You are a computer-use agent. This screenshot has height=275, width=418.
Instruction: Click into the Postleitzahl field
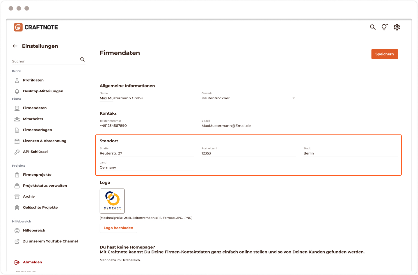click(248, 153)
